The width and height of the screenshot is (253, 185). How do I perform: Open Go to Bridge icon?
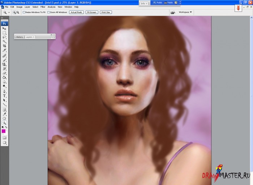(x=173, y=12)
